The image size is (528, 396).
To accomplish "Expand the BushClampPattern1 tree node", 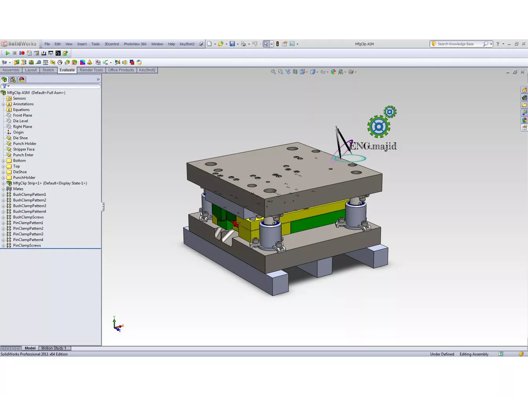I will point(3,194).
